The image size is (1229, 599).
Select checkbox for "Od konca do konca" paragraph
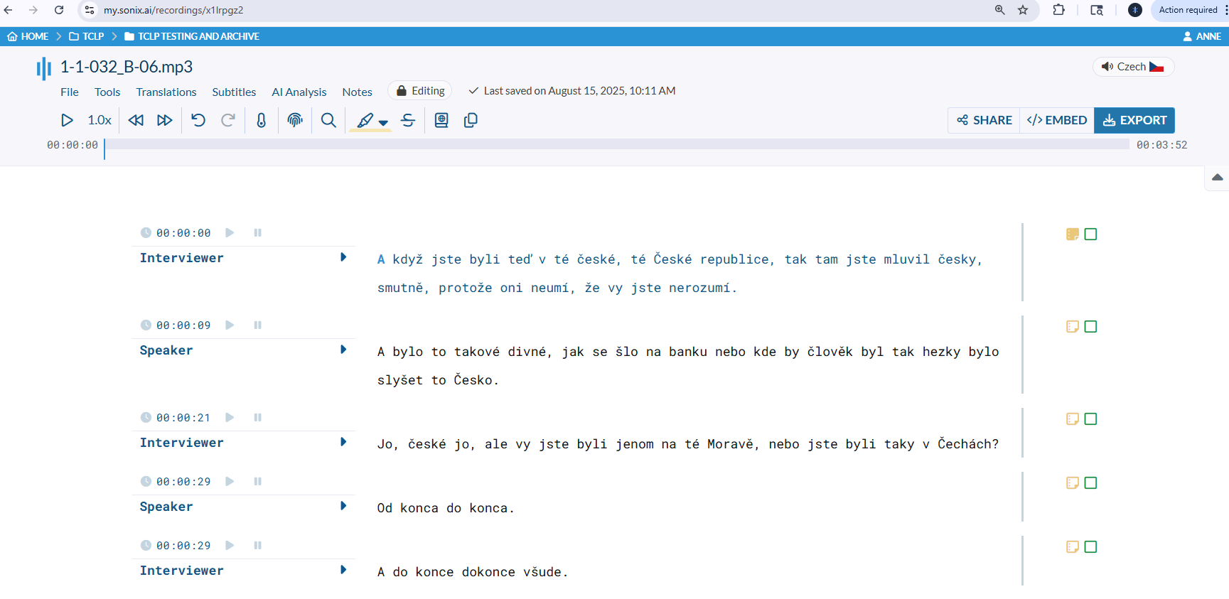(x=1091, y=483)
